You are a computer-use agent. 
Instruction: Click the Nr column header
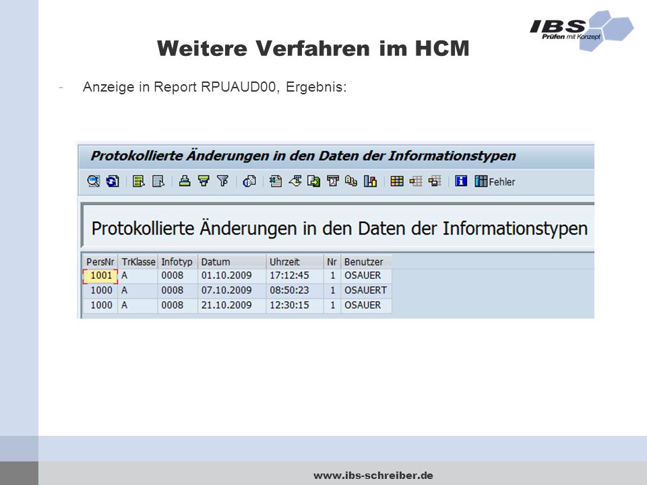(332, 262)
